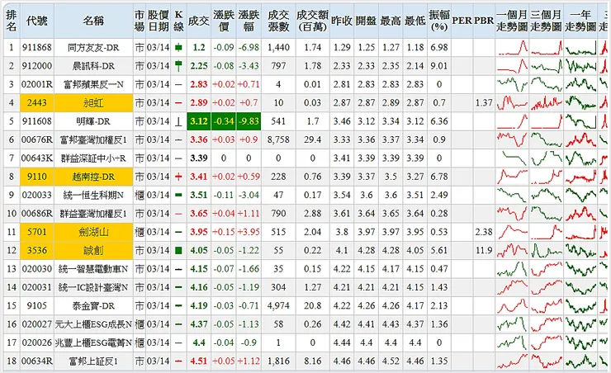Open K-line icon for 劍湖山 row
The image size is (611, 373).
pos(178,232)
